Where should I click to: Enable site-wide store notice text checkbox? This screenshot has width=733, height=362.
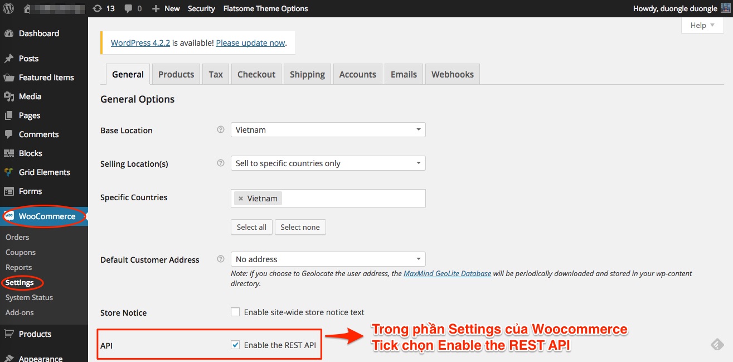coord(235,312)
